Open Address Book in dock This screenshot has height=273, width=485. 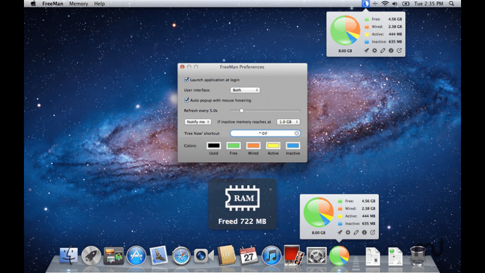[226, 255]
